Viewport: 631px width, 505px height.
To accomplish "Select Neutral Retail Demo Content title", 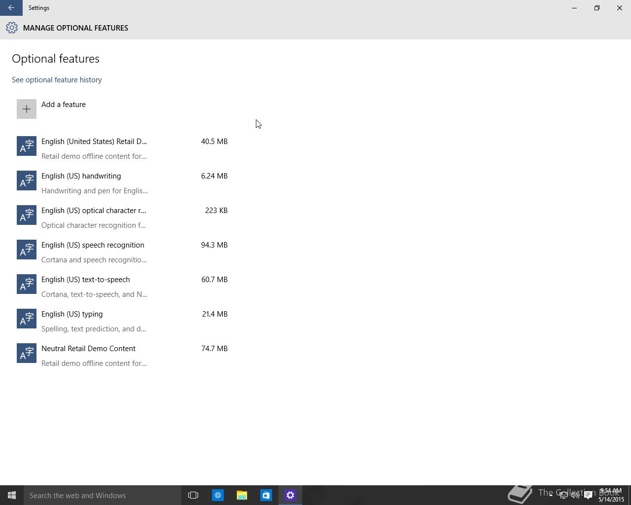I will (88, 349).
